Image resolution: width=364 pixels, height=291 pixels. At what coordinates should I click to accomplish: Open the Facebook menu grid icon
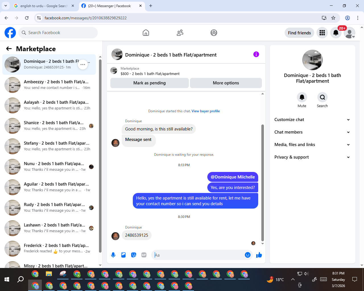tap(322, 33)
